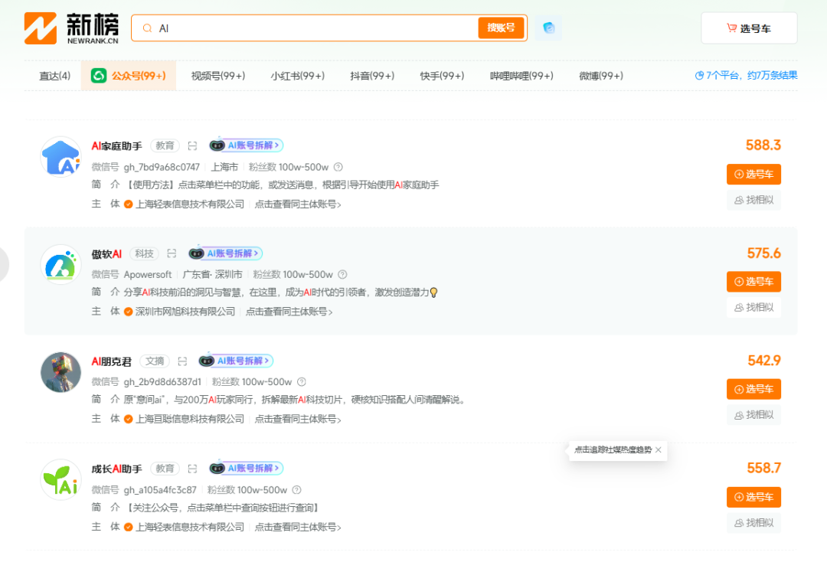Viewport: 827px width, 562px height.
Task: Click 找相似 for 成长AI助手
Action: (x=753, y=523)
